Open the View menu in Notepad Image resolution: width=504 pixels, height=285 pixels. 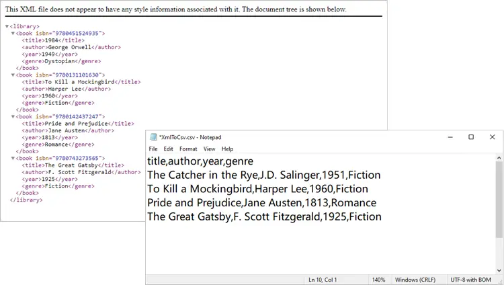209,149
